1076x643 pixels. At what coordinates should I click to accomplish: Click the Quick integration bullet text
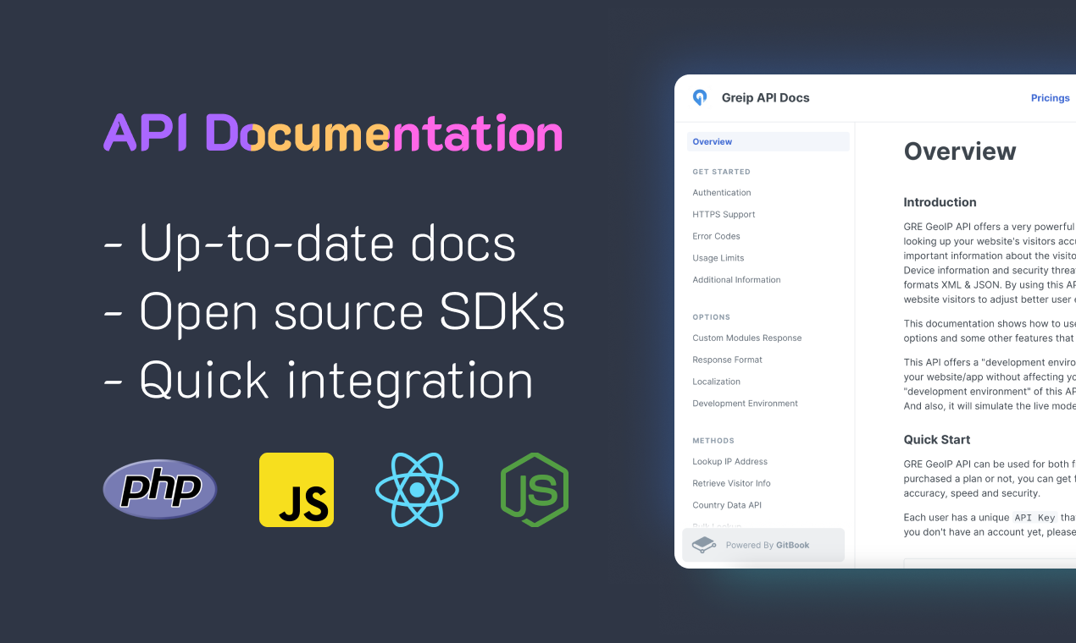[318, 382]
